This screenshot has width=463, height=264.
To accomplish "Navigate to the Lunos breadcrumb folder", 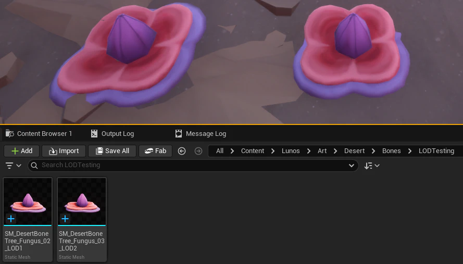I will (291, 151).
